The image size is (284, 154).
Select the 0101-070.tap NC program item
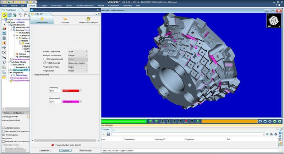(21, 75)
